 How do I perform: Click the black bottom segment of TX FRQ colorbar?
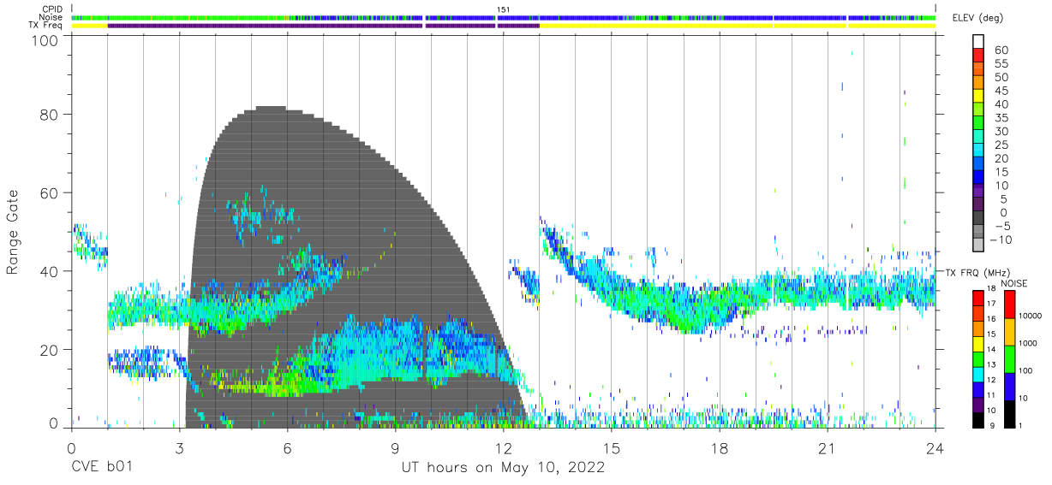978,420
